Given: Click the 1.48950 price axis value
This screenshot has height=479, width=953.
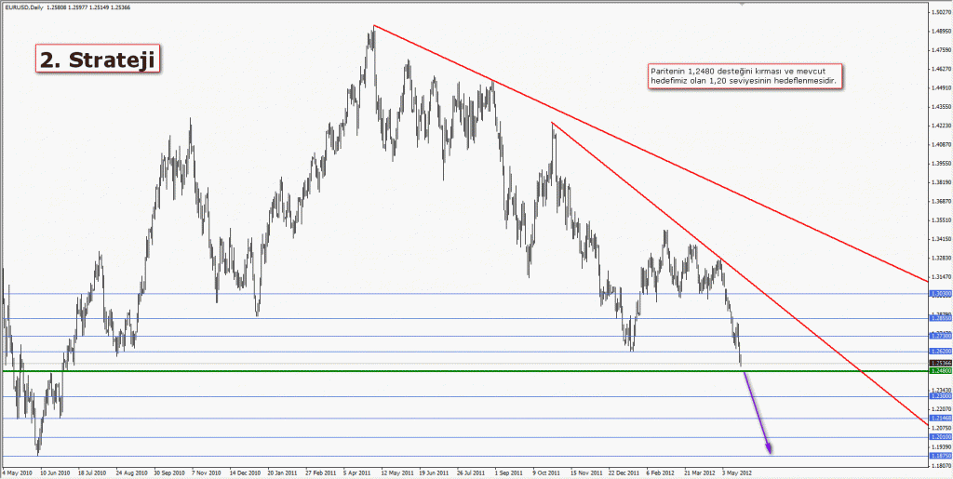Looking at the screenshot, I should pos(941,31).
